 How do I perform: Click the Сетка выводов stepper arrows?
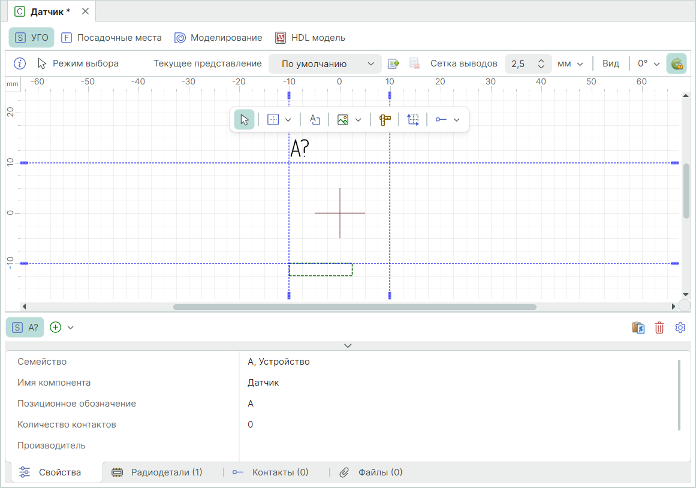tap(541, 63)
